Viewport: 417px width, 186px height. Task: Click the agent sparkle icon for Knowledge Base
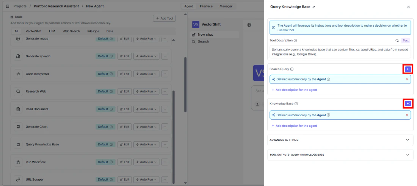coord(408,103)
